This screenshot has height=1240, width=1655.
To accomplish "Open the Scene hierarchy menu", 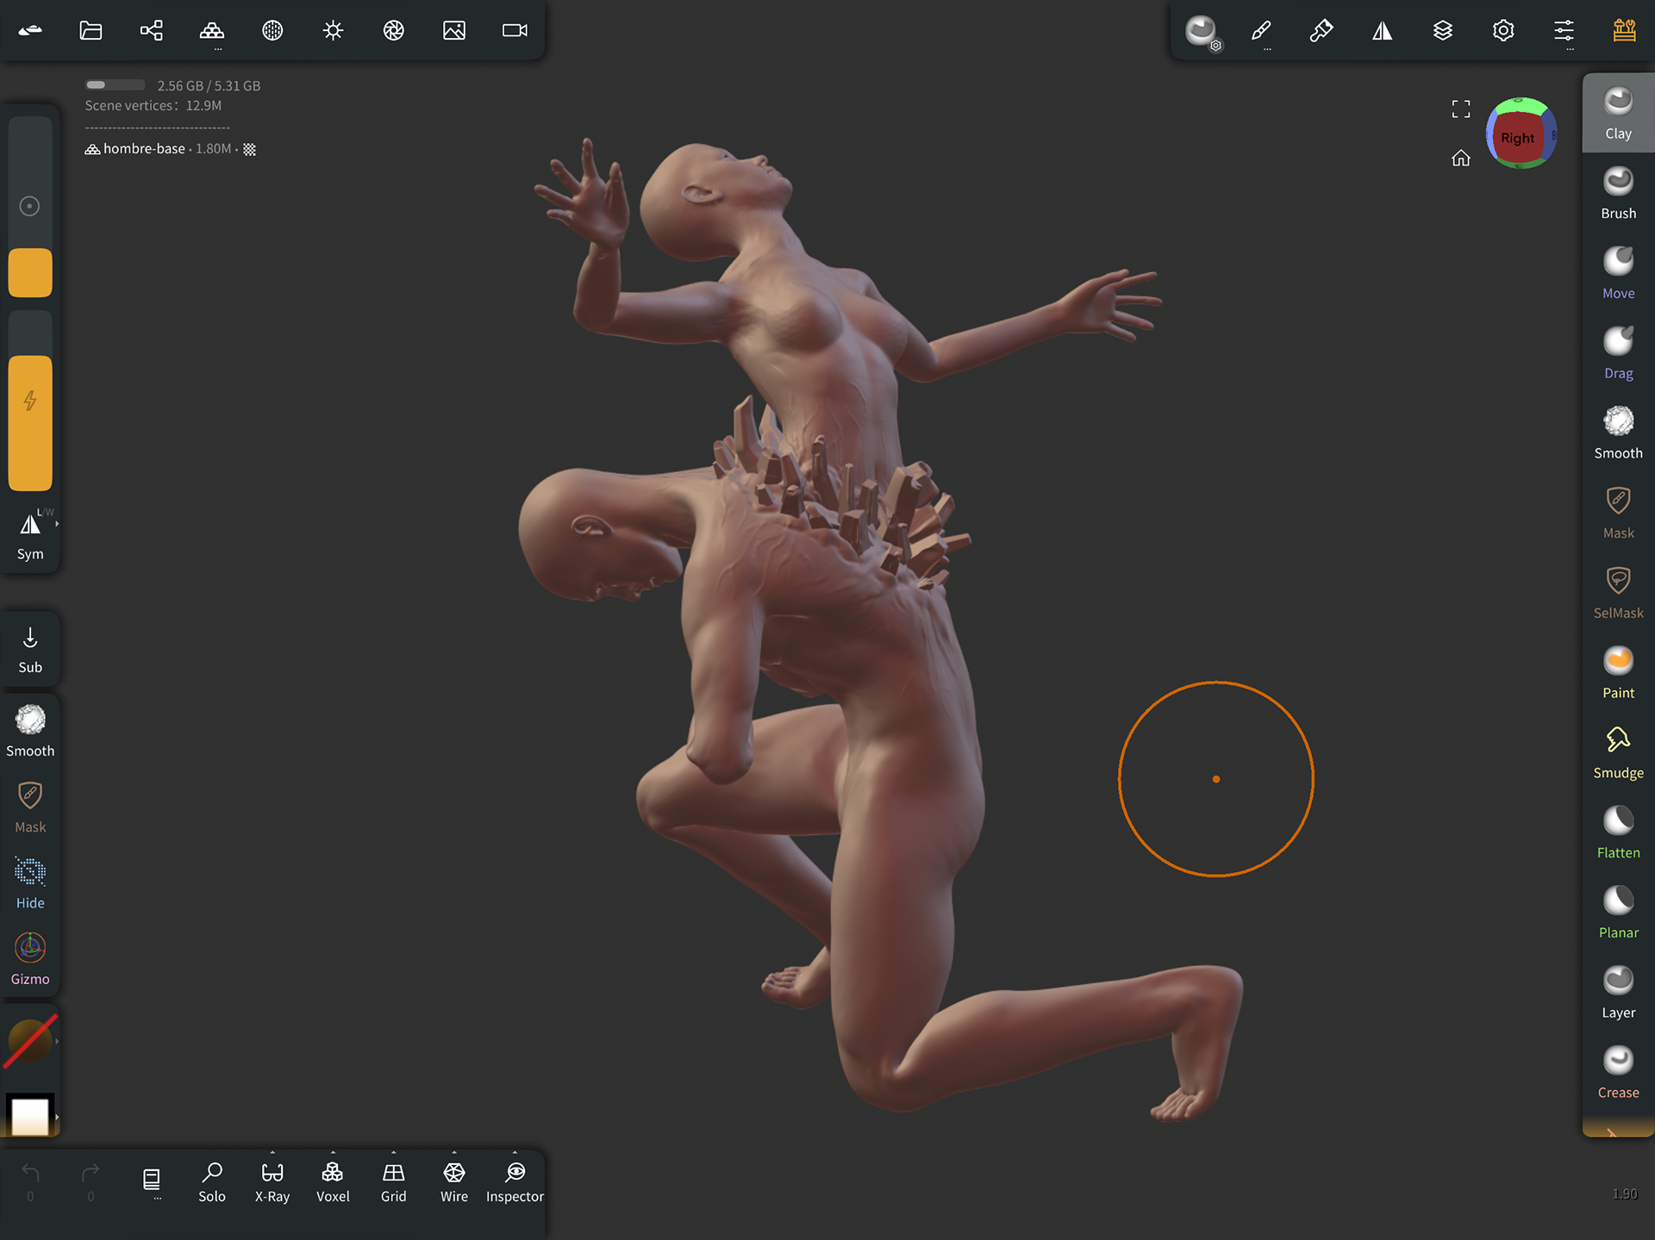I will (x=151, y=31).
